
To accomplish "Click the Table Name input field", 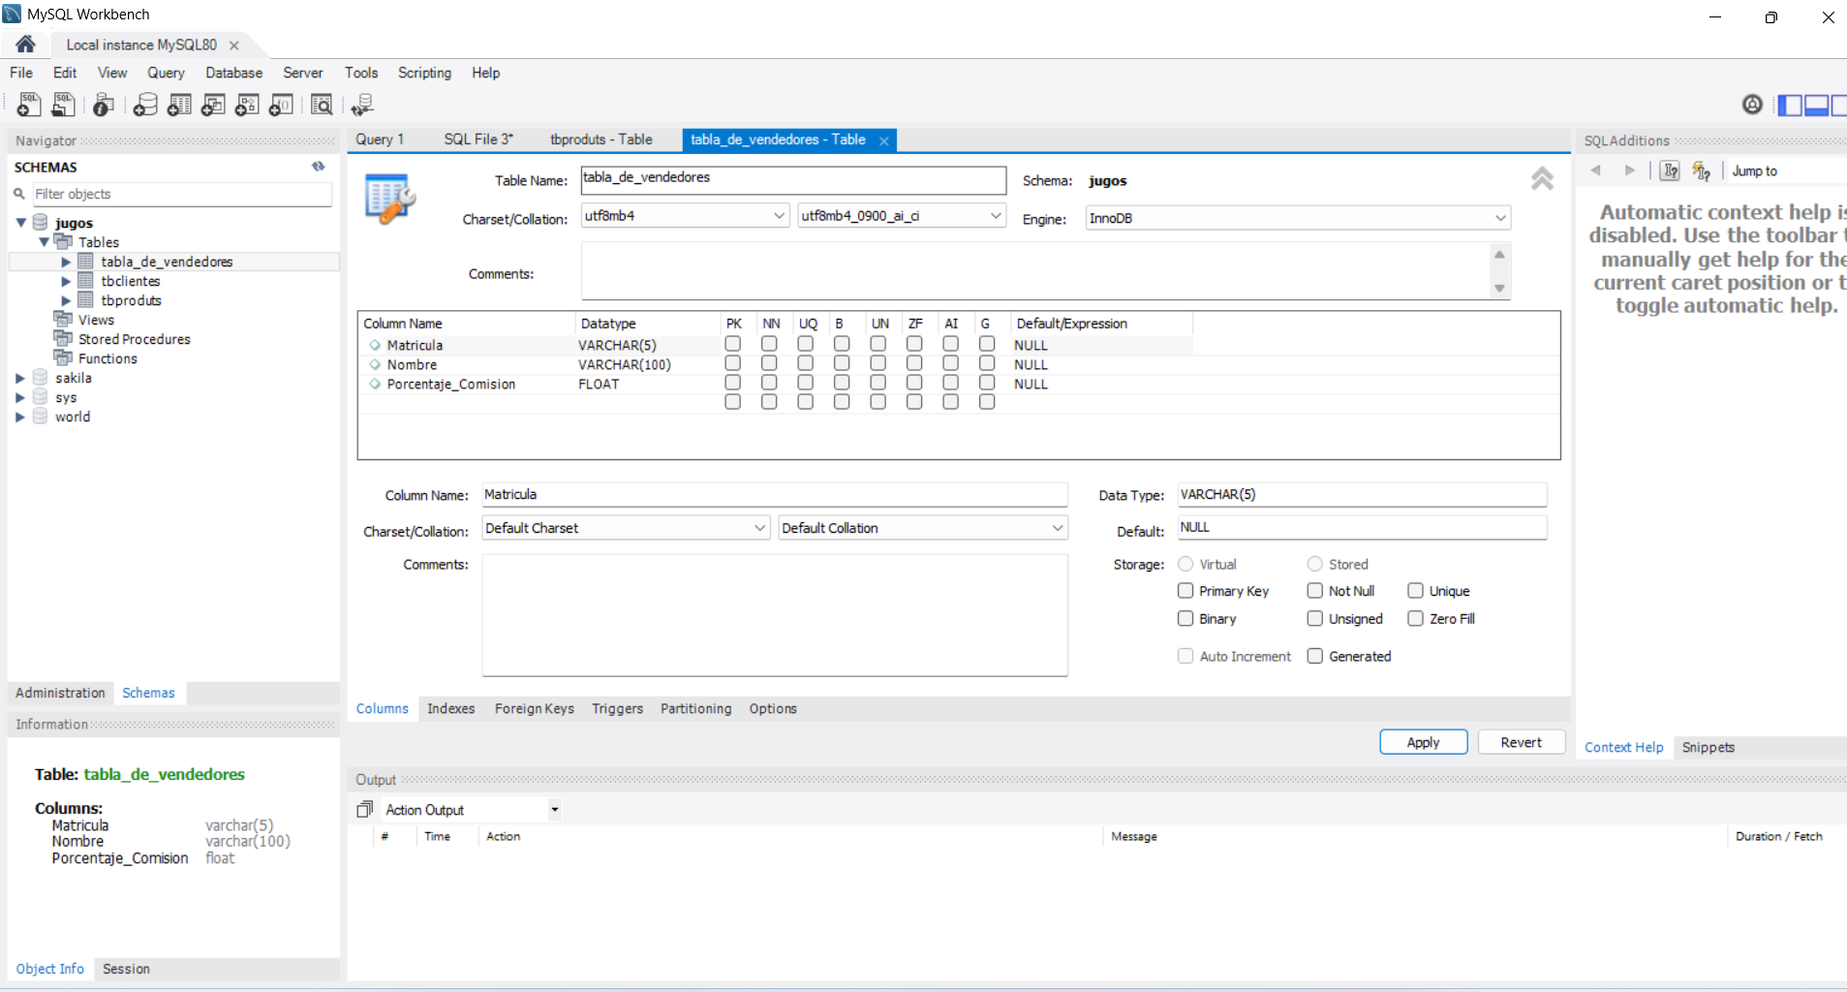I will (793, 179).
